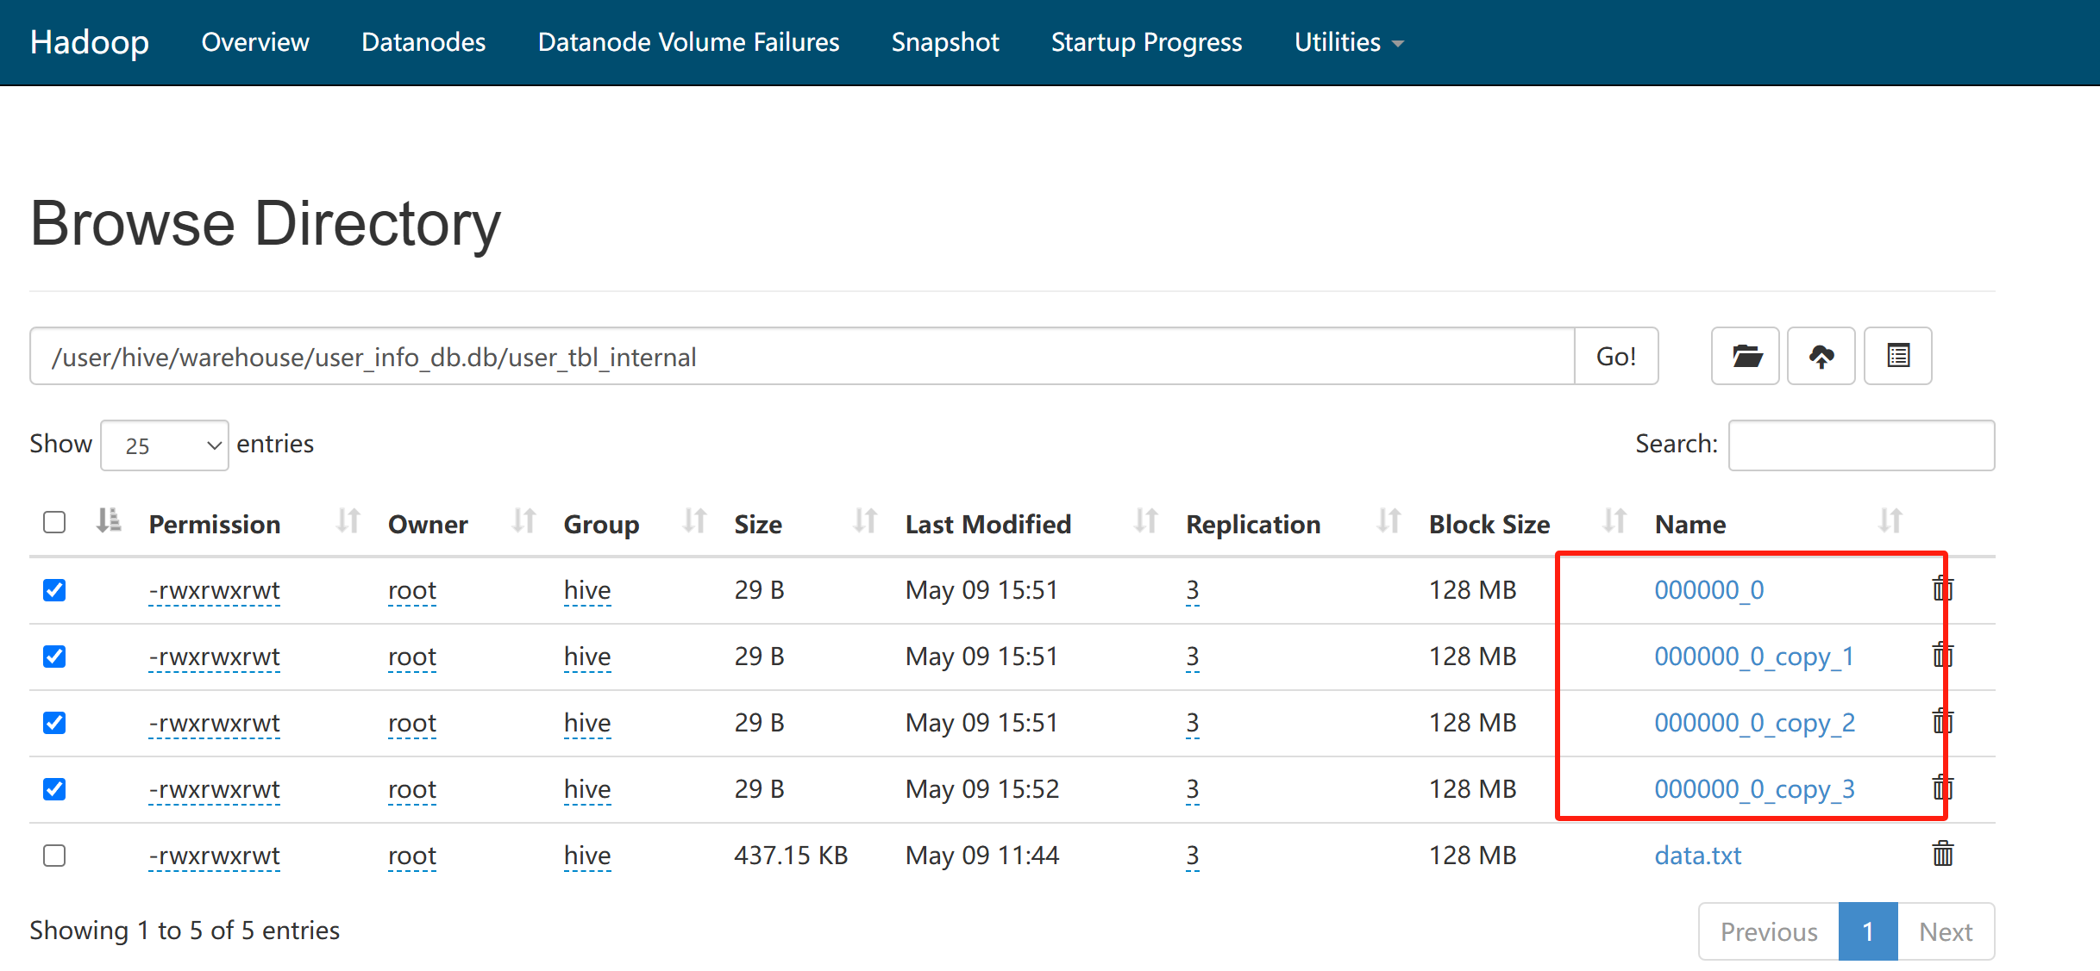This screenshot has width=2100, height=971.
Task: Sort by Last Modified column arrows
Action: point(1145,521)
